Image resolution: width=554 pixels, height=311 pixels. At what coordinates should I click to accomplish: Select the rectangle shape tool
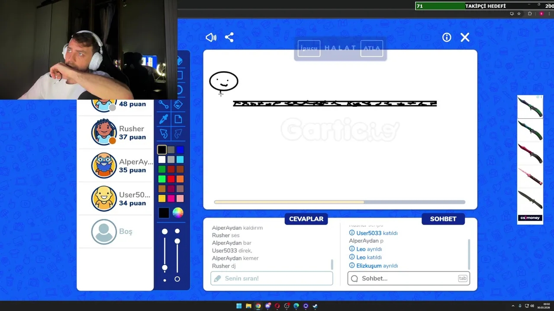coord(179,75)
